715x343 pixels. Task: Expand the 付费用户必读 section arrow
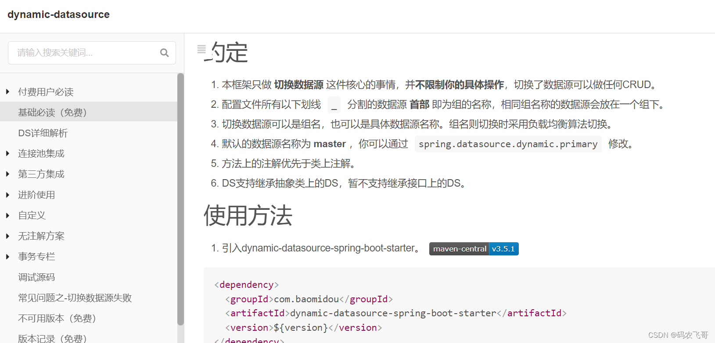coord(7,92)
